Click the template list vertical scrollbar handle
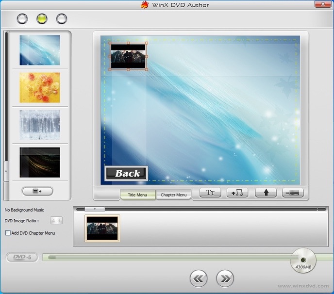Screen dimensions: 334x294 click(x=6, y=171)
